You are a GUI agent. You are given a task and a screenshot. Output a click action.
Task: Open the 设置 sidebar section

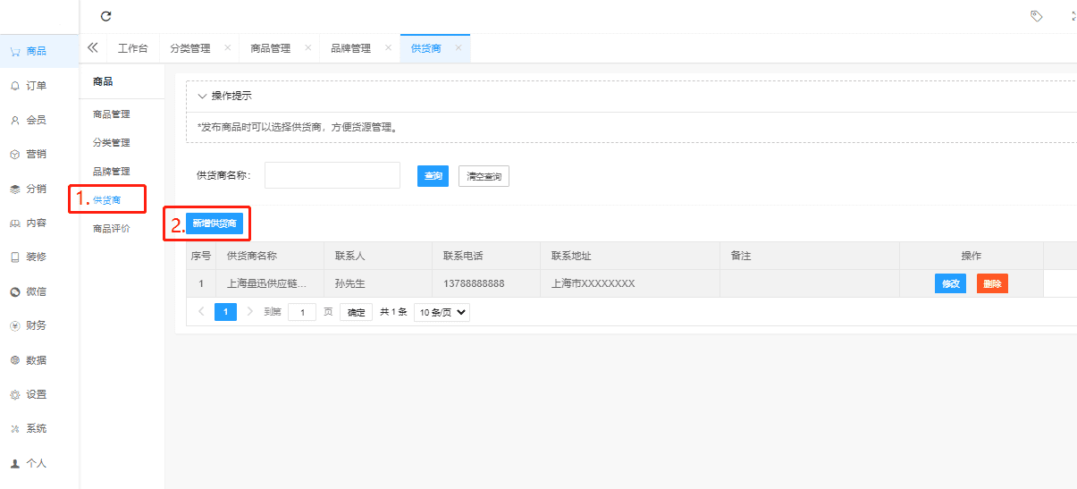click(x=36, y=394)
